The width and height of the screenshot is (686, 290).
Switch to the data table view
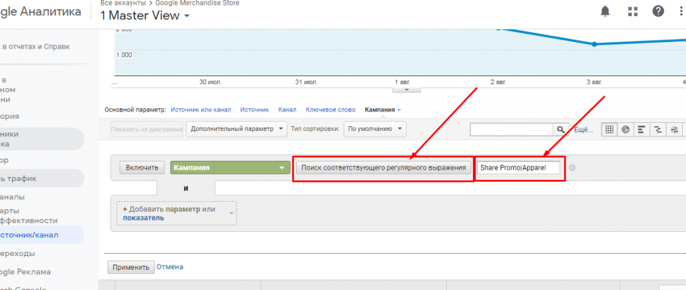coord(608,130)
